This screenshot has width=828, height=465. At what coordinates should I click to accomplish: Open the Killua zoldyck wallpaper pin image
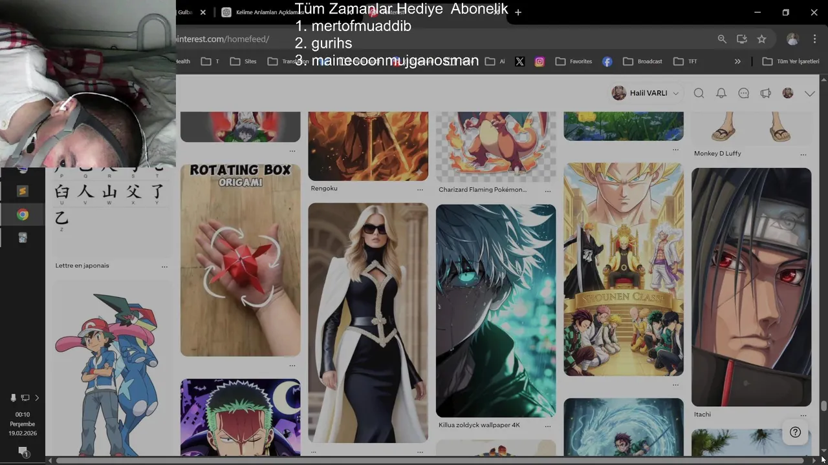click(x=496, y=311)
